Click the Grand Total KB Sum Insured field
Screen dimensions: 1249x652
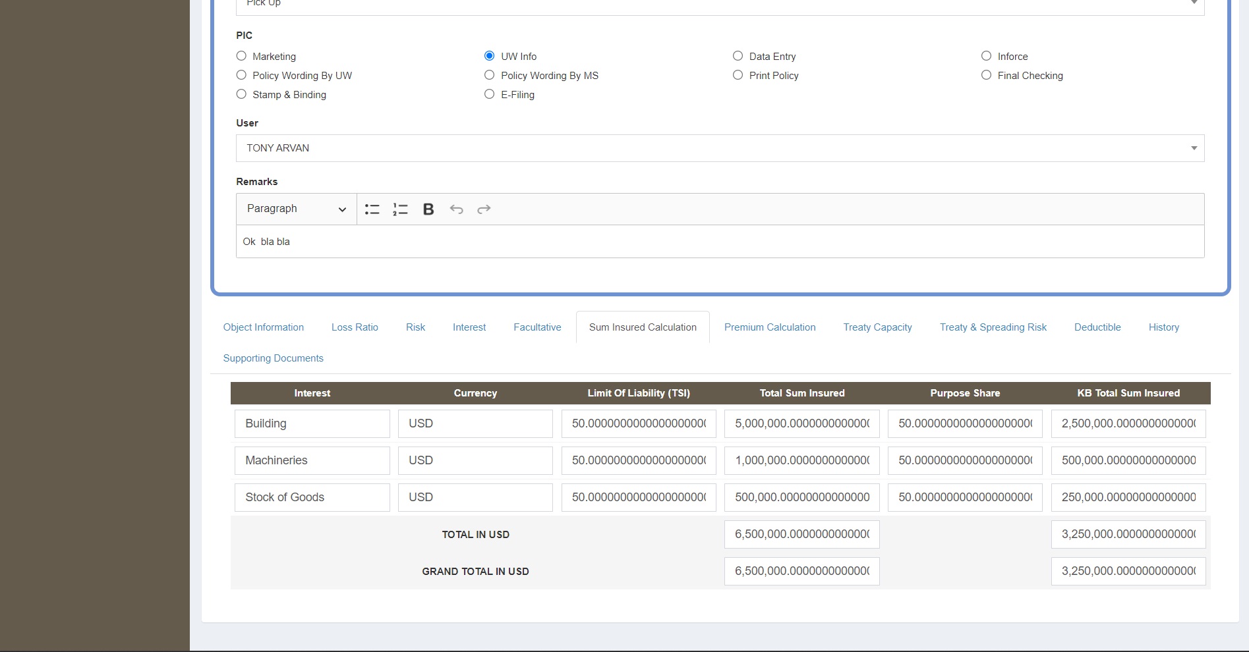click(1128, 571)
